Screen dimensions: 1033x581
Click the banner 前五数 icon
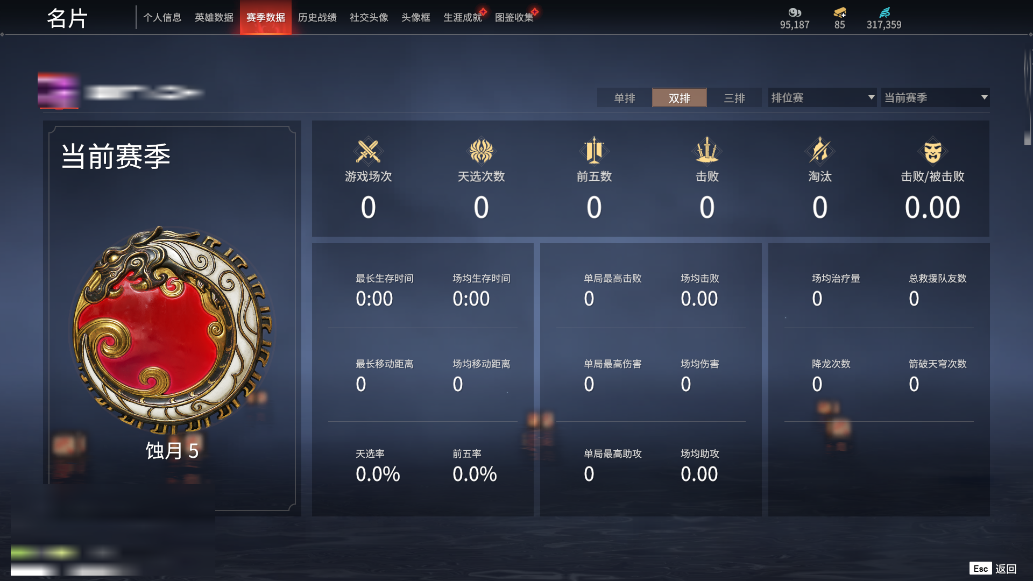[594, 150]
